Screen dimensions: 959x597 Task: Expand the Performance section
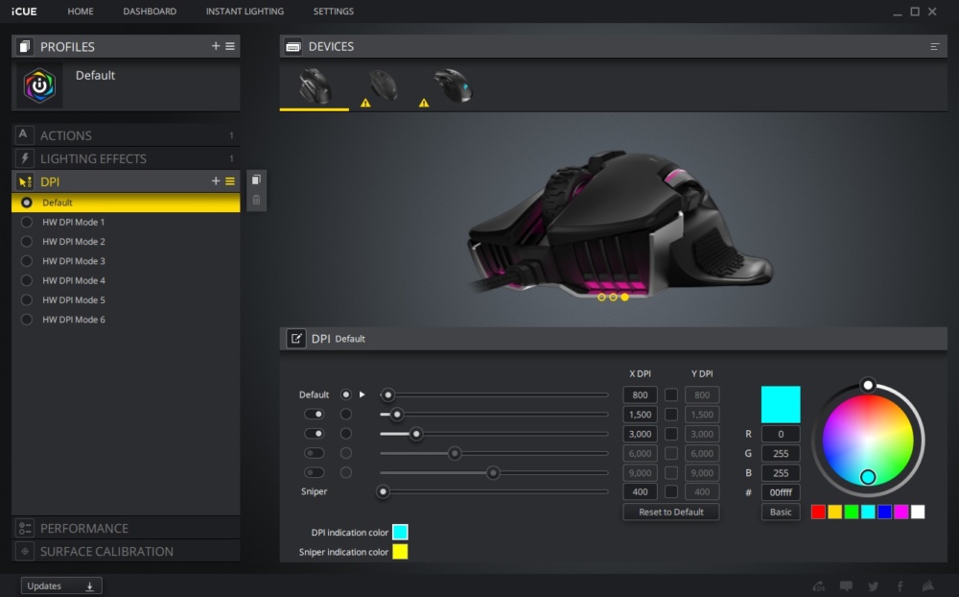click(x=126, y=528)
